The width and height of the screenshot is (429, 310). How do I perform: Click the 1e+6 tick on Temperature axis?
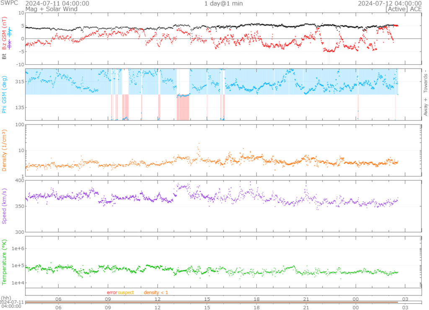pyautogui.click(x=18, y=249)
